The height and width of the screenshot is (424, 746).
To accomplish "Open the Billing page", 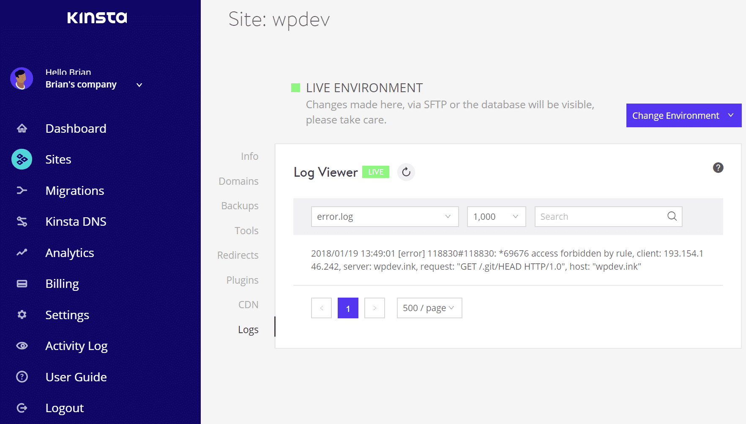I will [62, 284].
